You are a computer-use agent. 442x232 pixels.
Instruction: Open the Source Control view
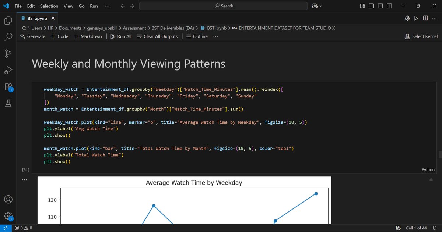8,54
